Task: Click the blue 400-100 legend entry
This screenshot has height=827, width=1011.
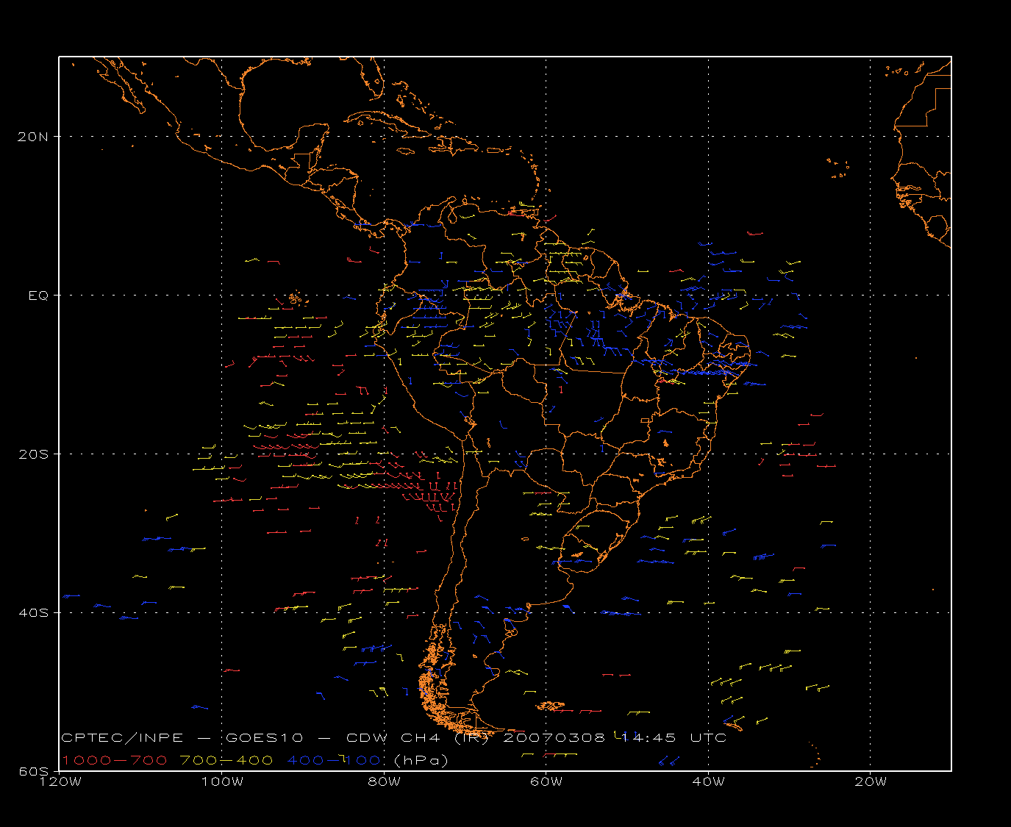Action: (334, 760)
